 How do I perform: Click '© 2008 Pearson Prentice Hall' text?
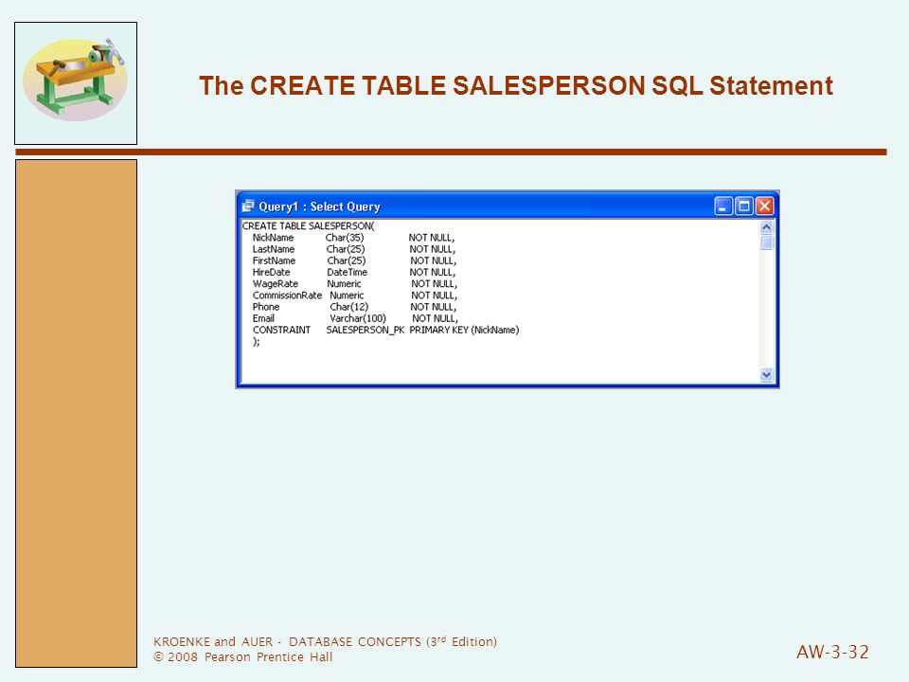[x=243, y=656]
